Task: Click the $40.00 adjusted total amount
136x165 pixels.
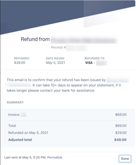Action: coord(120,140)
